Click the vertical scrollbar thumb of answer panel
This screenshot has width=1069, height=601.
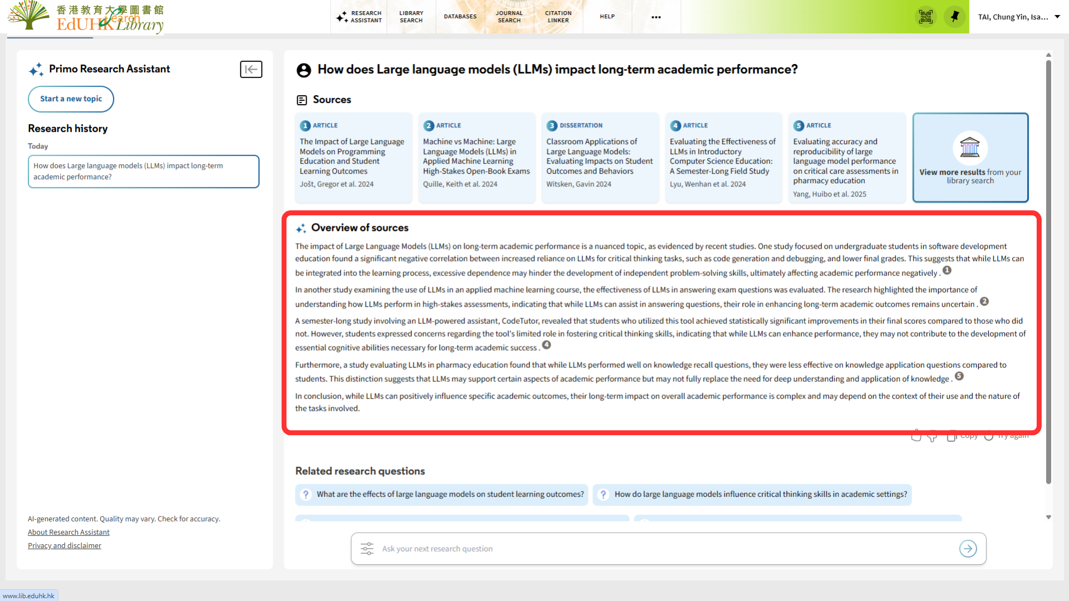click(x=1048, y=272)
